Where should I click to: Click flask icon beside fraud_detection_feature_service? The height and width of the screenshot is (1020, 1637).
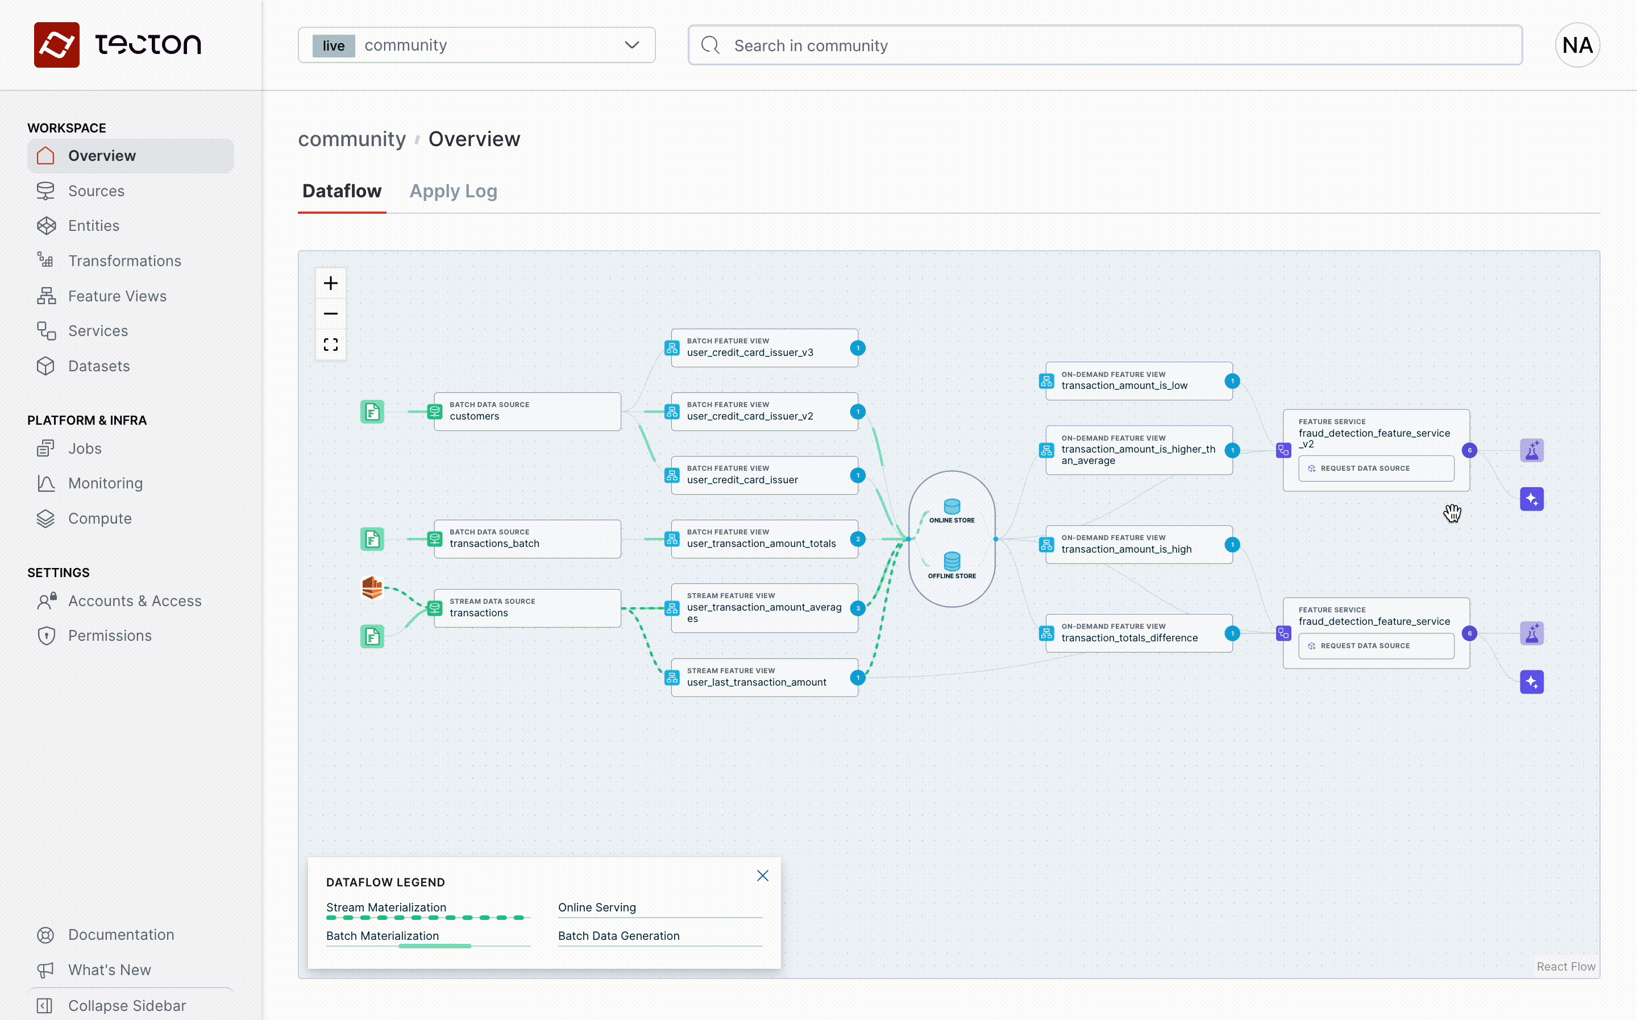1532,633
